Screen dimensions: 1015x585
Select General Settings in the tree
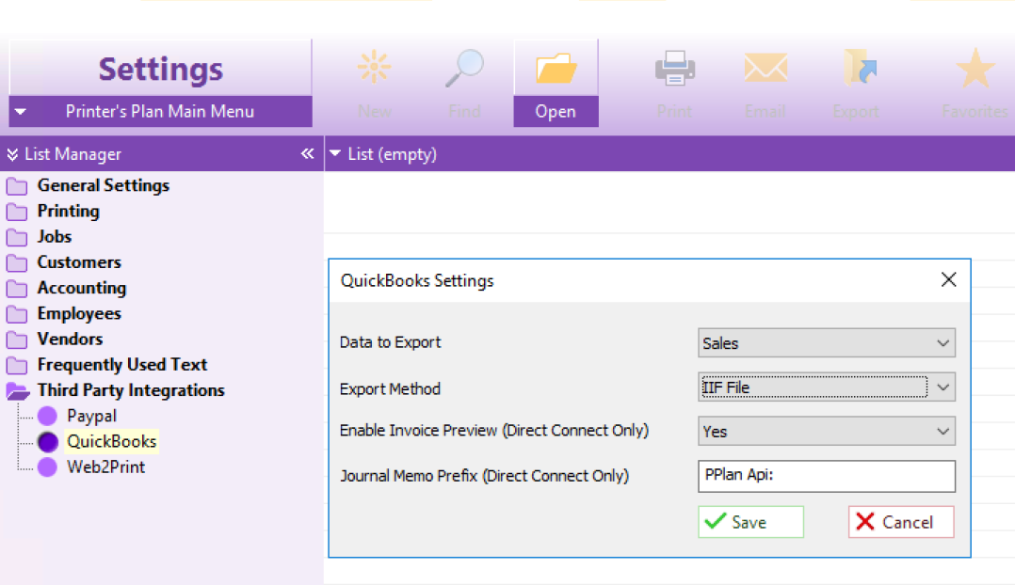[104, 185]
